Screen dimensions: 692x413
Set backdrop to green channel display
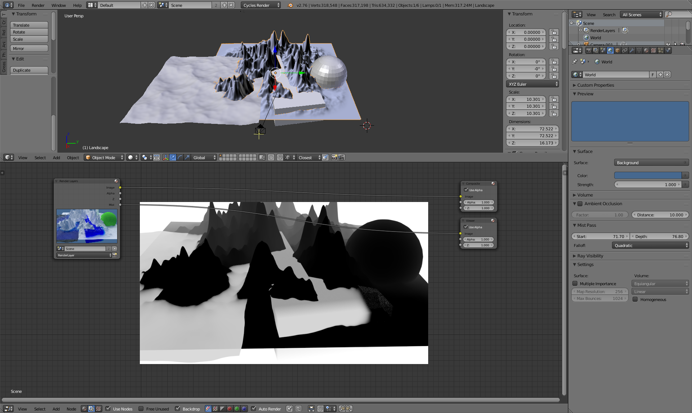click(237, 409)
